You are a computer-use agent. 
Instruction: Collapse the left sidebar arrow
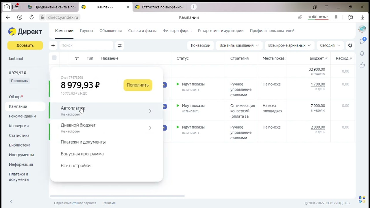11,201
